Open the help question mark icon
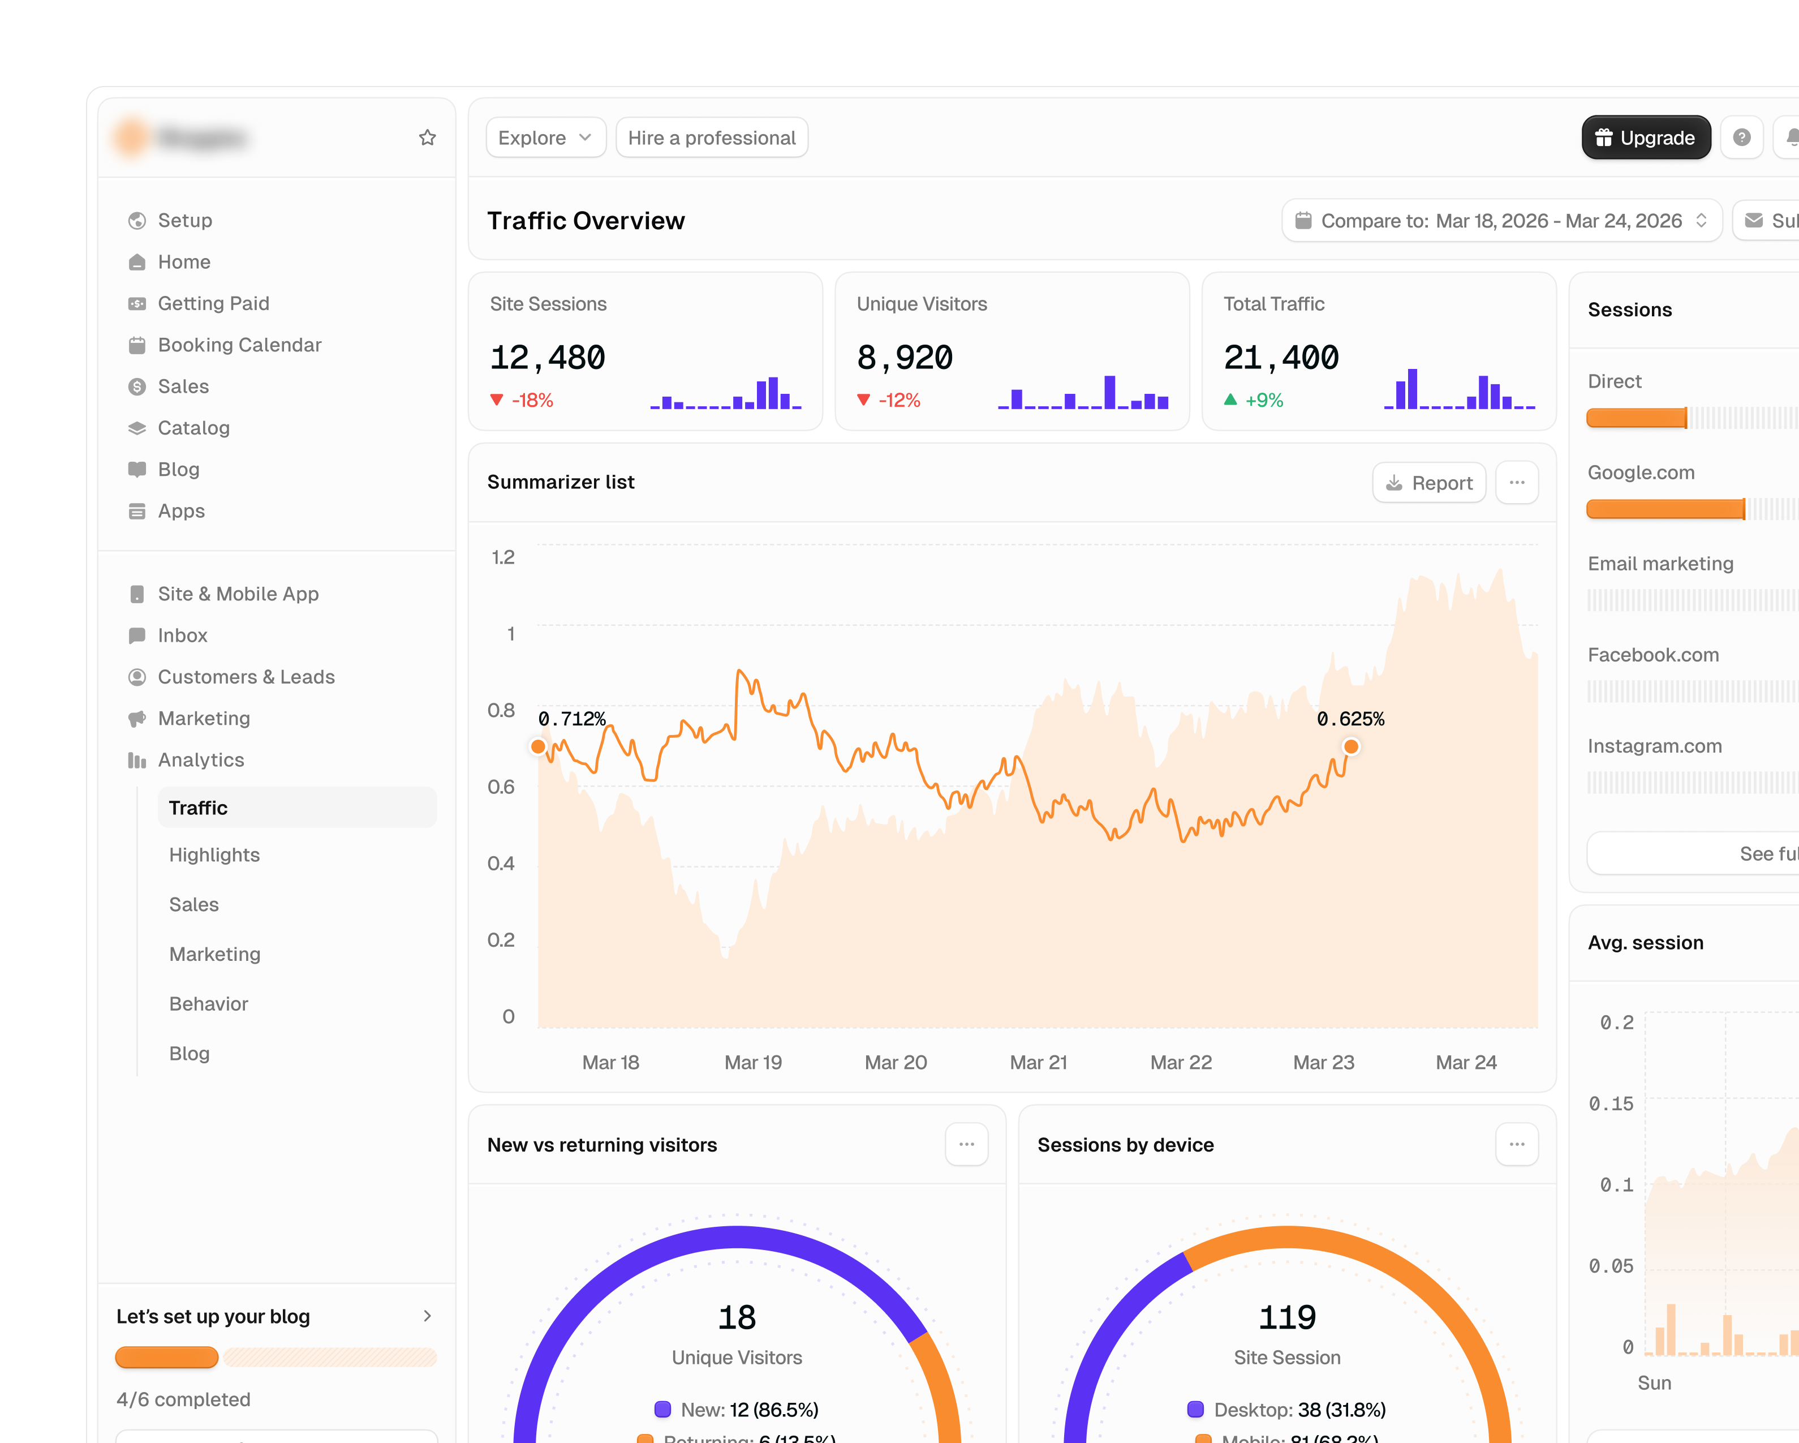 point(1741,138)
